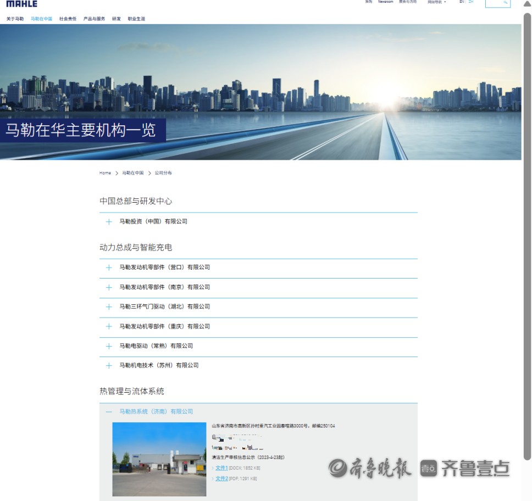The image size is (532, 501).
Task: Open the 产品与服务 menu
Action: tap(94, 19)
